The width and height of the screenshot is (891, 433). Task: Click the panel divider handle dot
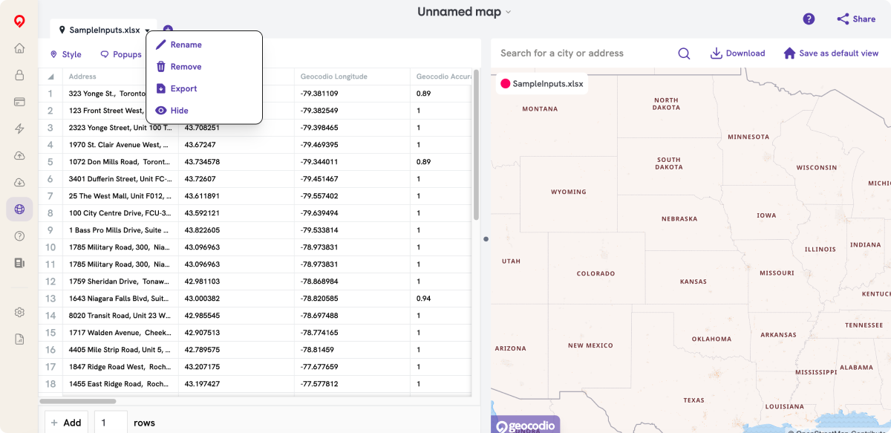[x=486, y=239]
